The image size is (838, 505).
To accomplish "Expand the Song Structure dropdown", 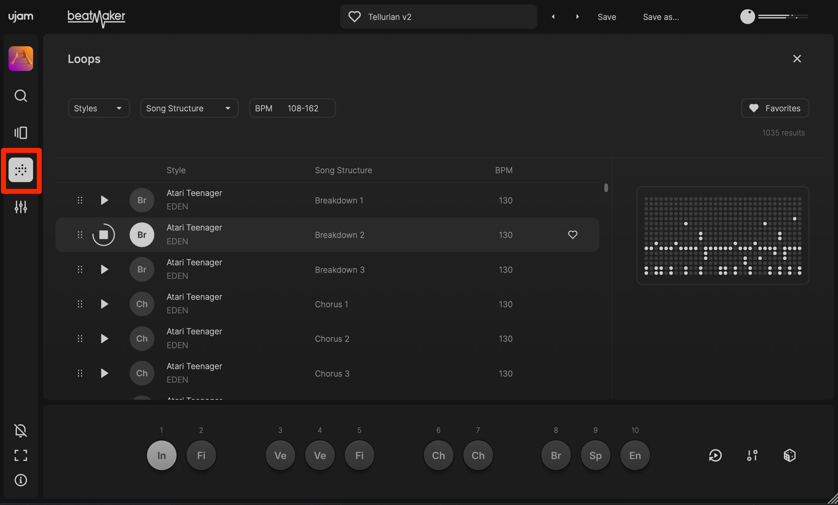I will 189,108.
